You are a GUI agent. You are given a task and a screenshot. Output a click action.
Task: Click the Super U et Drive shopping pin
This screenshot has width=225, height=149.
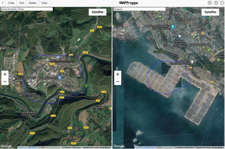59,78
